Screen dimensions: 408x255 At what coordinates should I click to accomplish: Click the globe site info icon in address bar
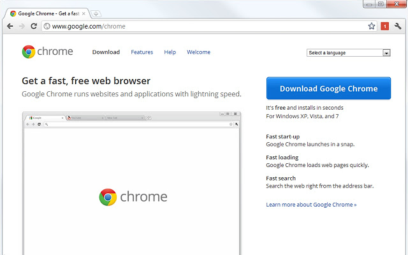(47, 26)
